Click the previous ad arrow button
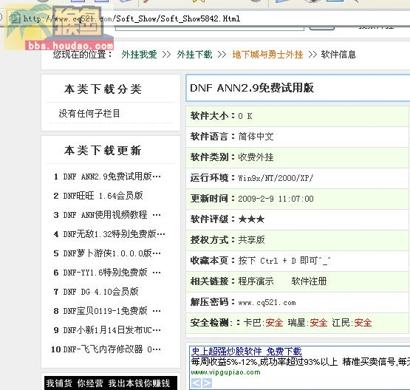Image resolution: width=410 pixels, height=390 pixels. pyautogui.click(x=196, y=383)
